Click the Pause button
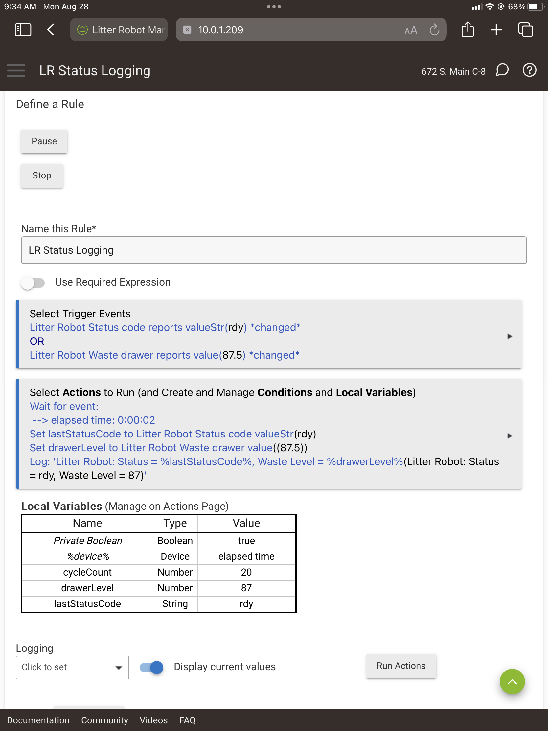This screenshot has width=548, height=731. pyautogui.click(x=44, y=141)
